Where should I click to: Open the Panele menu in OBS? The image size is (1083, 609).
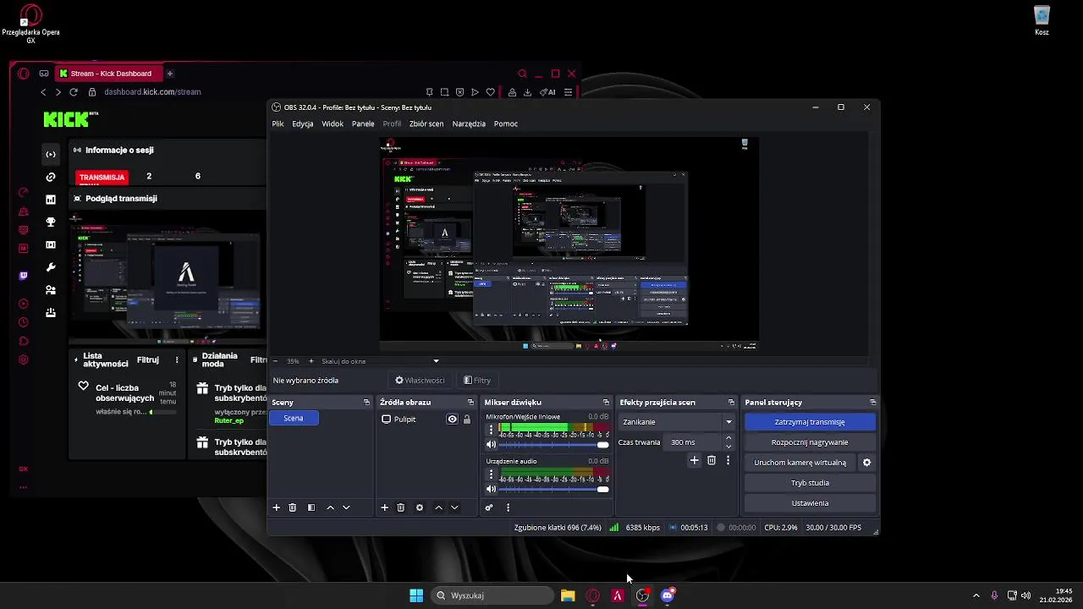coord(363,123)
